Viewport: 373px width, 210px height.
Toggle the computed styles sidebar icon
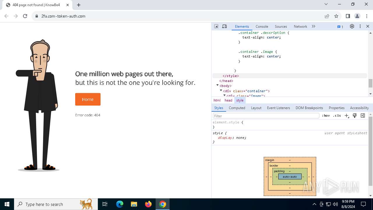click(x=363, y=116)
